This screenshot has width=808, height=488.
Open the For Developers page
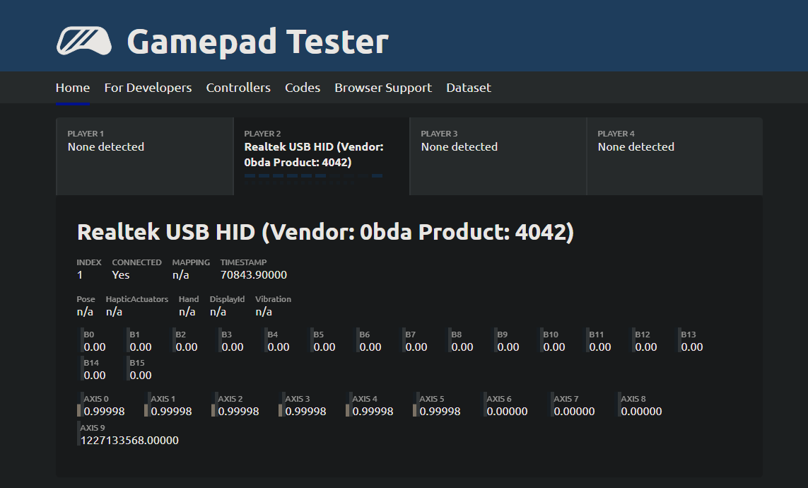148,88
